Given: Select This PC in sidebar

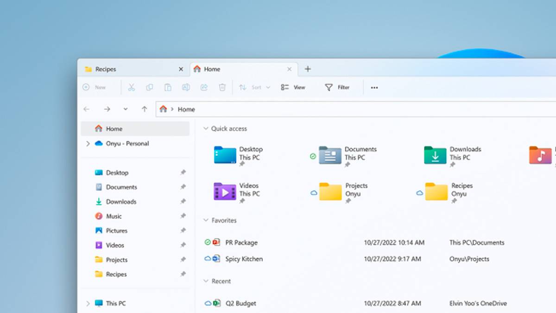Looking at the screenshot, I should coord(116,303).
